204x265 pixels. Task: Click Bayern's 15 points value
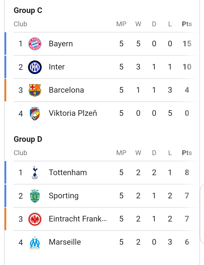pyautogui.click(x=187, y=44)
